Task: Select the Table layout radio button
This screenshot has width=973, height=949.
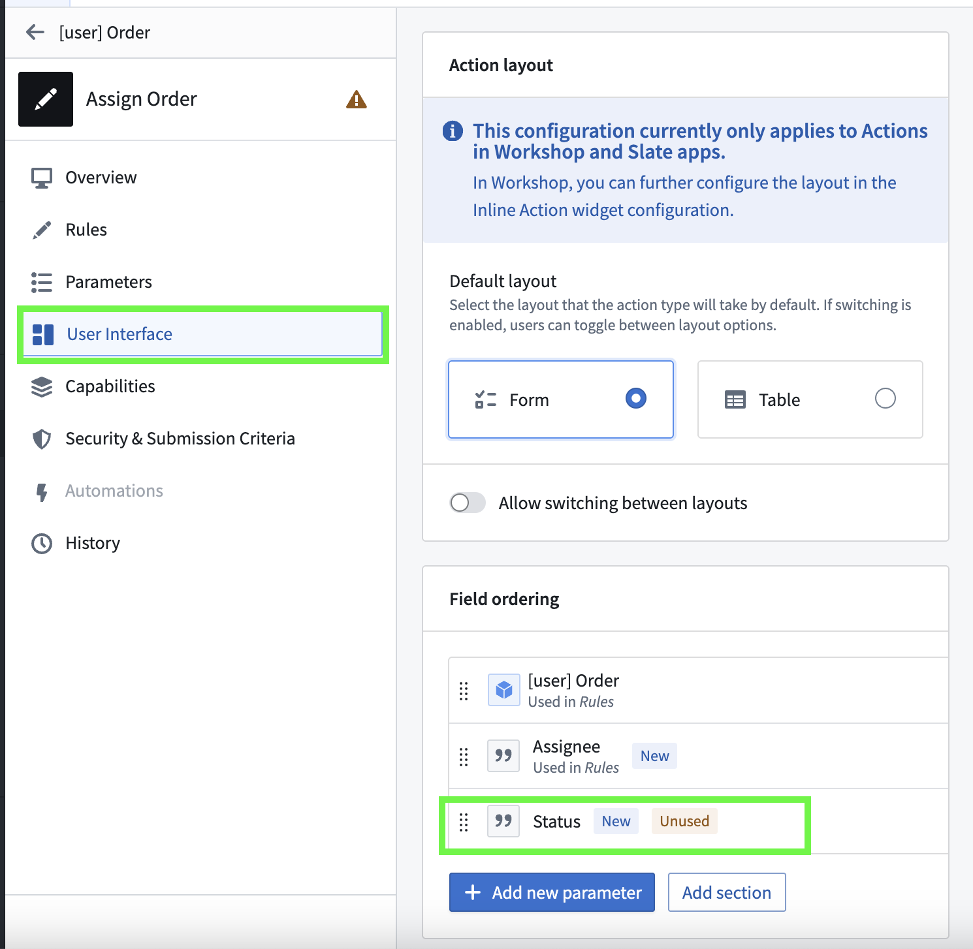Action: coord(885,398)
